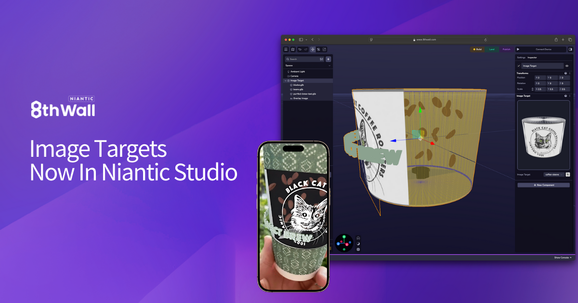Click the Publish button
Viewport: 578px width, 303px height.
tap(506, 49)
